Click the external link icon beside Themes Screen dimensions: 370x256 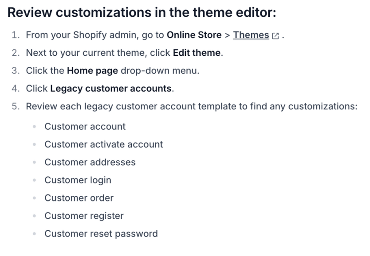point(276,35)
